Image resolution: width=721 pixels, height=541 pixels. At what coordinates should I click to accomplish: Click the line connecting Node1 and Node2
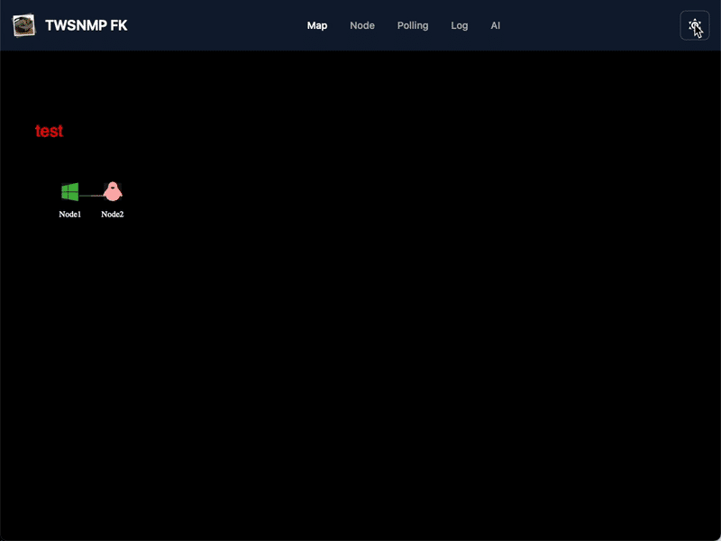pyautogui.click(x=91, y=196)
